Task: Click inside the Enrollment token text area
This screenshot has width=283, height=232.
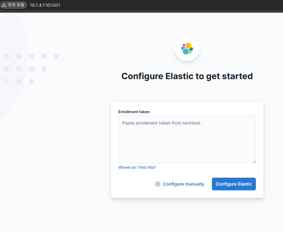Action: 187,140
